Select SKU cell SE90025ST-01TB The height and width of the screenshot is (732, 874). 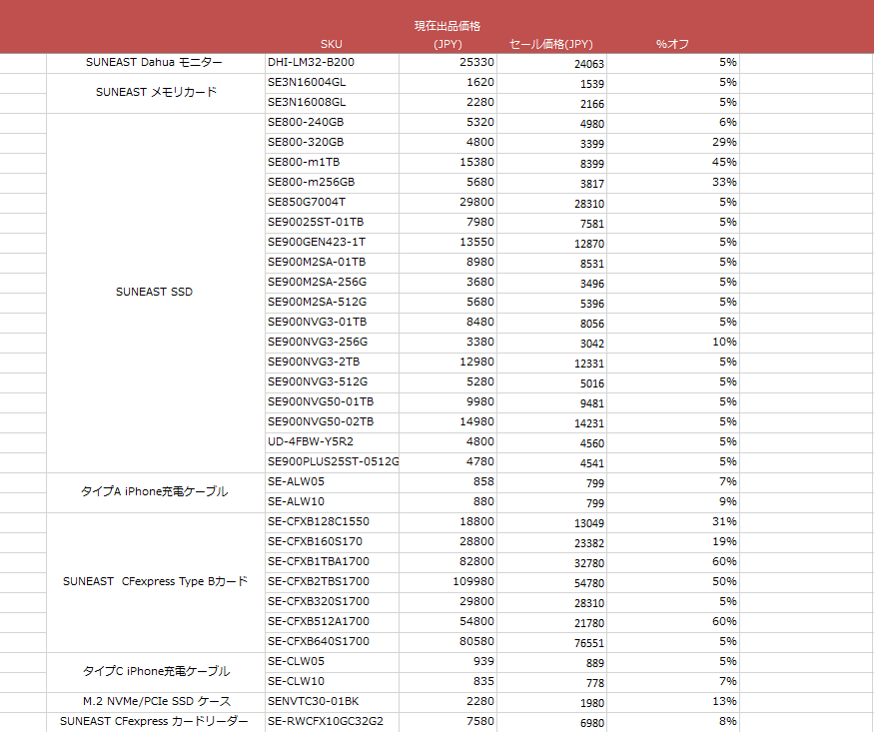click(333, 223)
